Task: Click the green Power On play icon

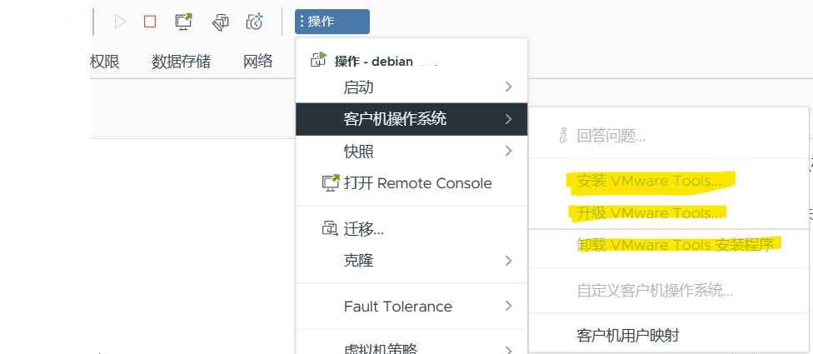Action: point(120,22)
